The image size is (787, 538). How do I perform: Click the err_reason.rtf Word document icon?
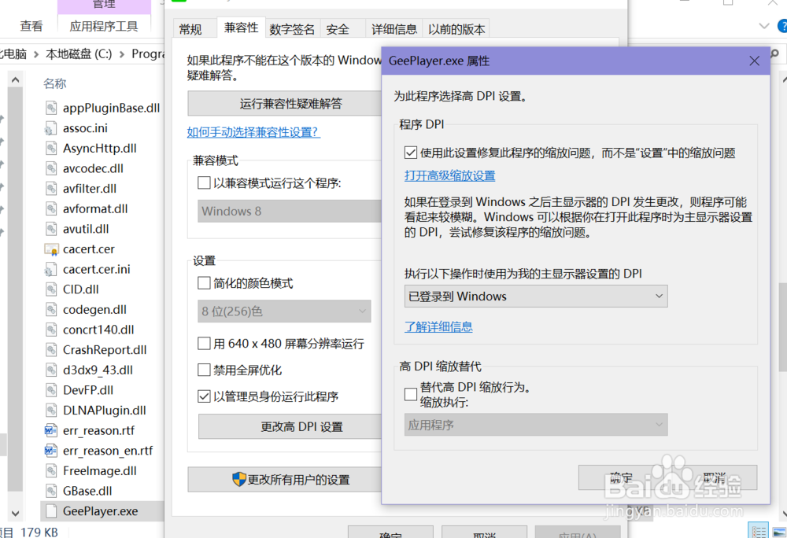(x=51, y=430)
